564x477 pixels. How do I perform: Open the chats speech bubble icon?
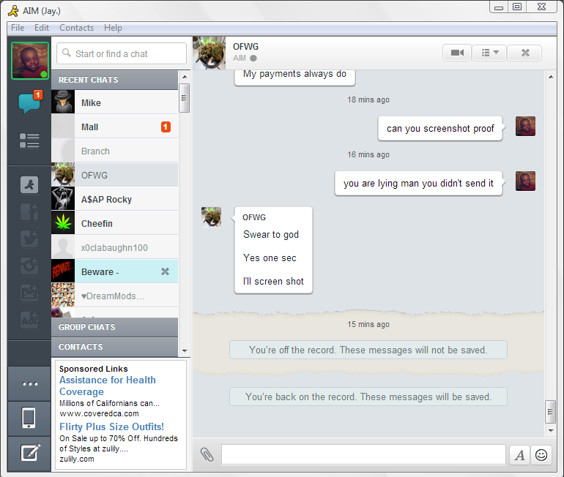29,103
